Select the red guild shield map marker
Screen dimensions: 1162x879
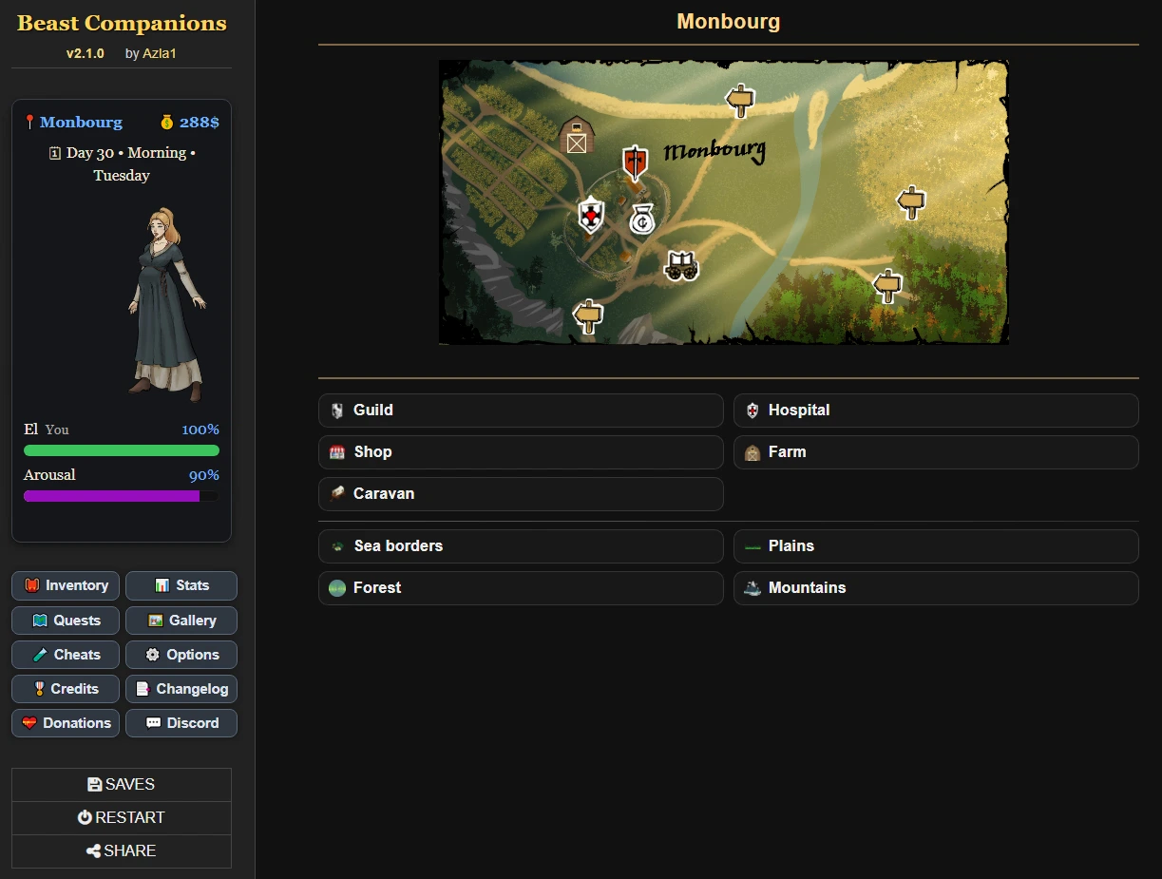coord(635,162)
